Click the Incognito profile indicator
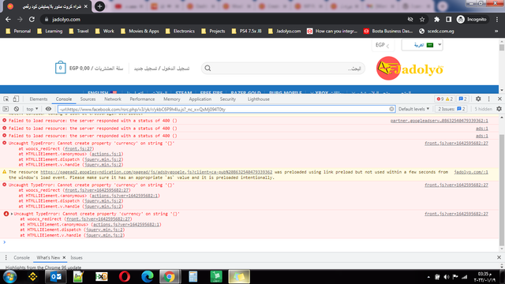505x284 pixels. click(x=472, y=19)
